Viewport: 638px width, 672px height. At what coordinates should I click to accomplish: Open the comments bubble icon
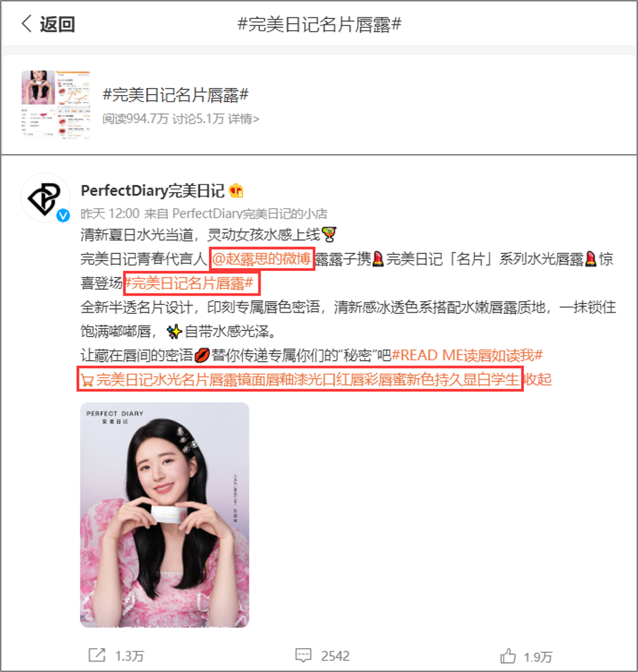(303, 655)
